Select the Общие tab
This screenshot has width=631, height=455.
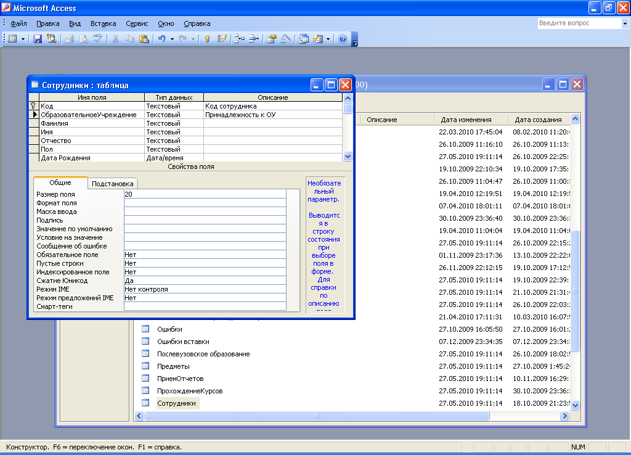coord(60,182)
